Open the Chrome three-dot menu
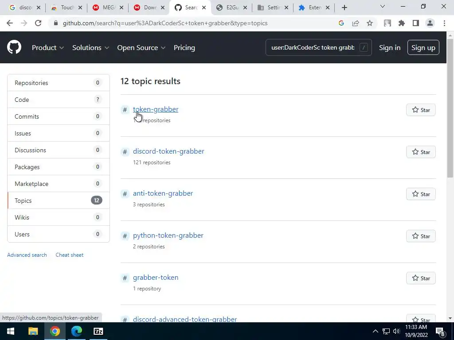Viewport: 454px width, 340px height. click(444, 23)
